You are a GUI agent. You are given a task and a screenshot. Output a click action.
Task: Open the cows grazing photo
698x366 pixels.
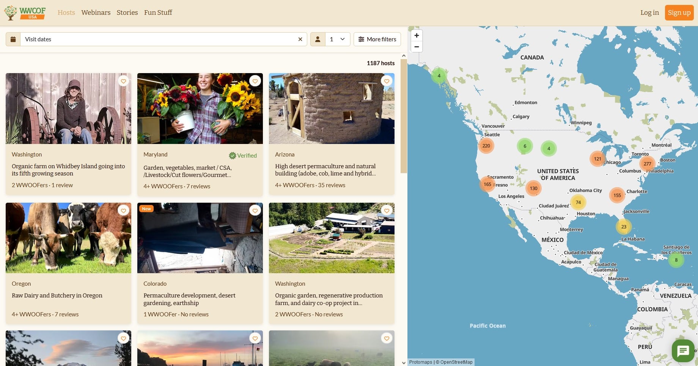click(x=68, y=238)
